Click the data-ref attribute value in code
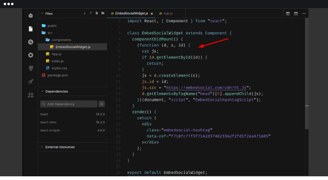Viewport: 328px width, 180px height. pos(220,136)
